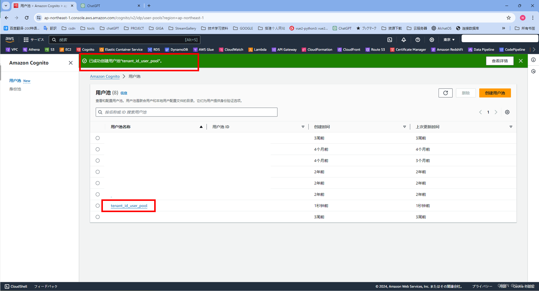This screenshot has width=539, height=291.
Task: Select the first user pool radio button
Action: point(97,138)
